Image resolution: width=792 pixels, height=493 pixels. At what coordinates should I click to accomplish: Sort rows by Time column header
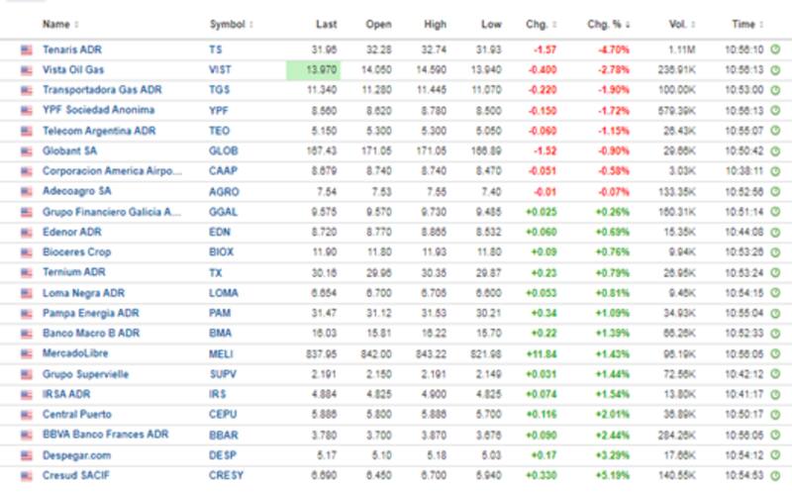click(x=744, y=23)
